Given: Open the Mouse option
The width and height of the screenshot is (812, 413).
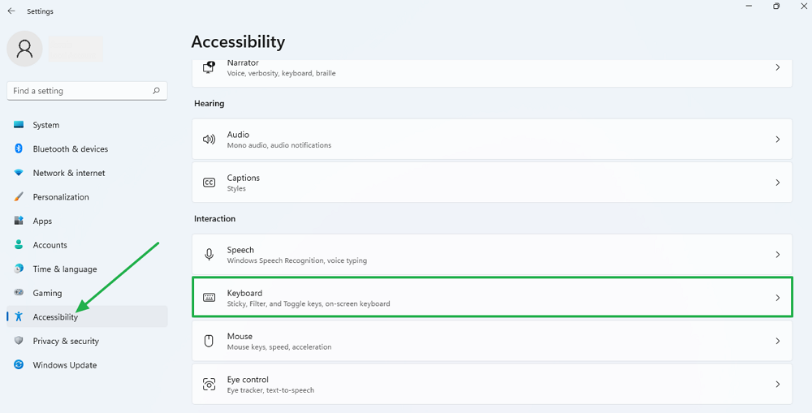Looking at the screenshot, I should click(x=492, y=341).
